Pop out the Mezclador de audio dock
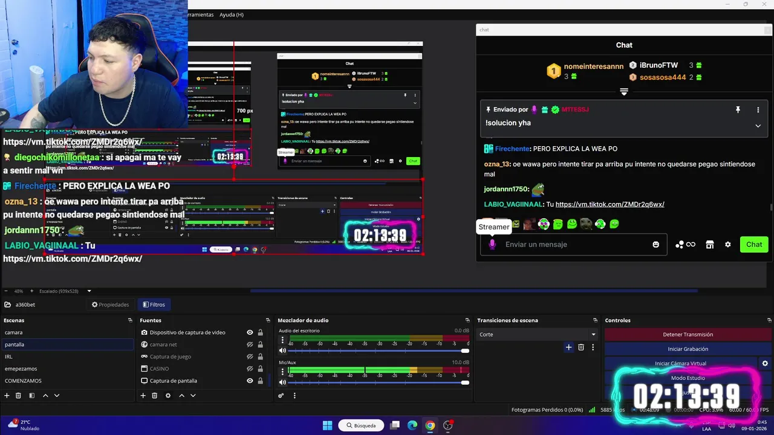774x435 pixels. 467,320
